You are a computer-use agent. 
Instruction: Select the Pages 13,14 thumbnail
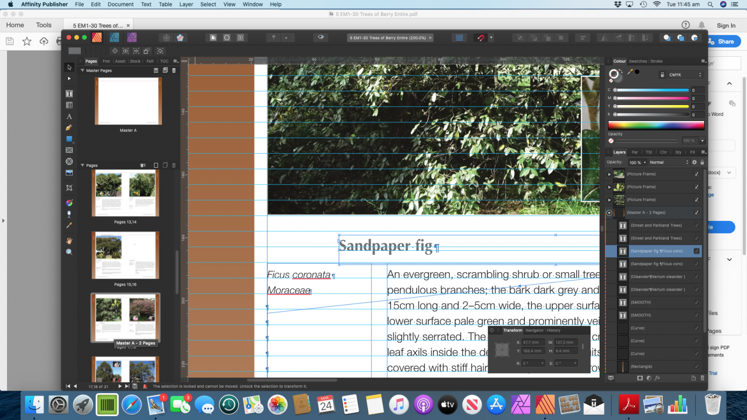(125, 194)
